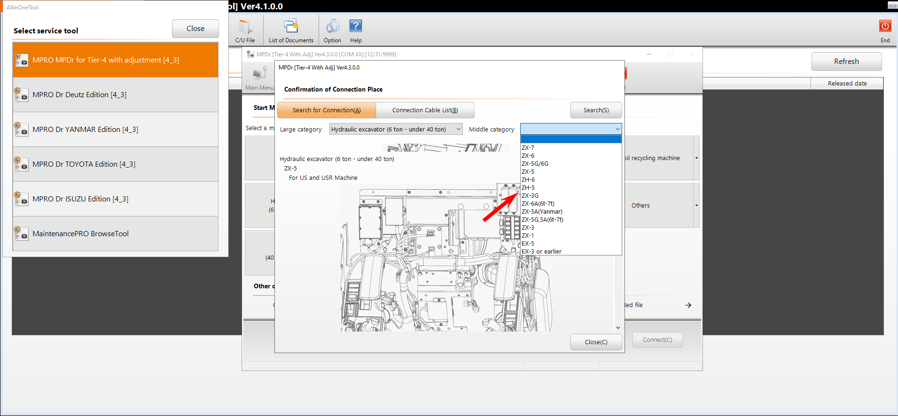Click the Others machine category button

659,206
